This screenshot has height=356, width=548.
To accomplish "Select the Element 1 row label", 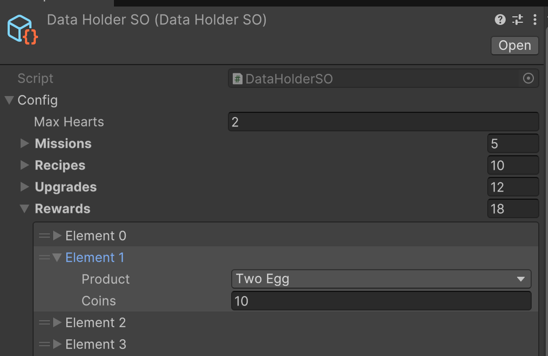I will 95,257.
